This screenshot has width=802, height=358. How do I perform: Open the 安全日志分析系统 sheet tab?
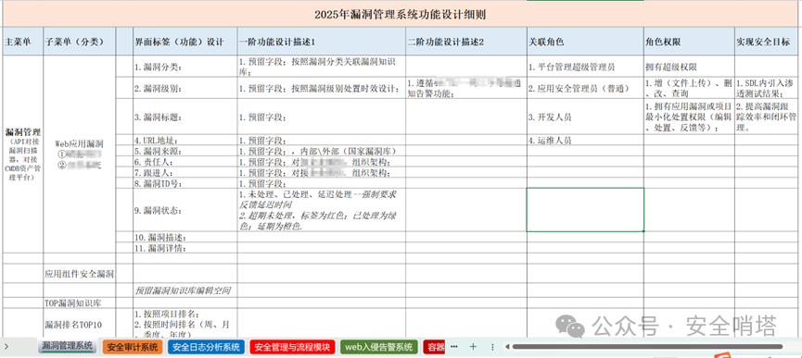pos(206,347)
